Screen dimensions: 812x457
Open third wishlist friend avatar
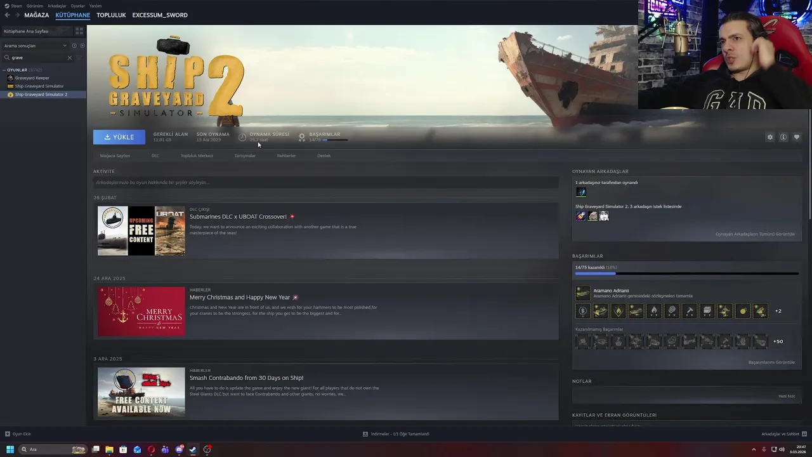(x=604, y=216)
